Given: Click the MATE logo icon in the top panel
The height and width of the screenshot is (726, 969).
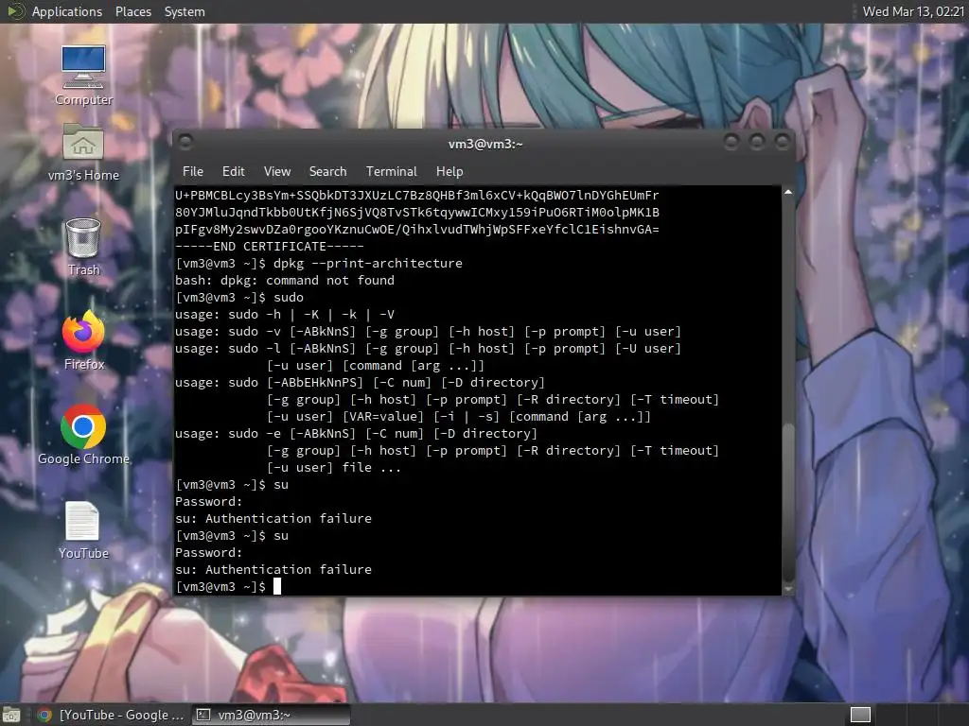Looking at the screenshot, I should click(15, 11).
